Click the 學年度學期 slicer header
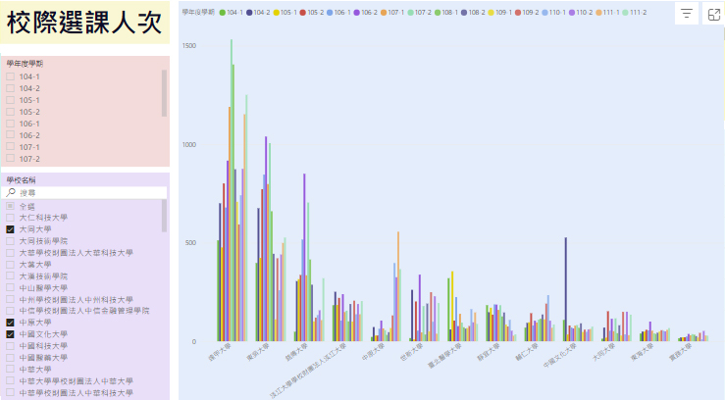The image size is (725, 400). click(25, 64)
